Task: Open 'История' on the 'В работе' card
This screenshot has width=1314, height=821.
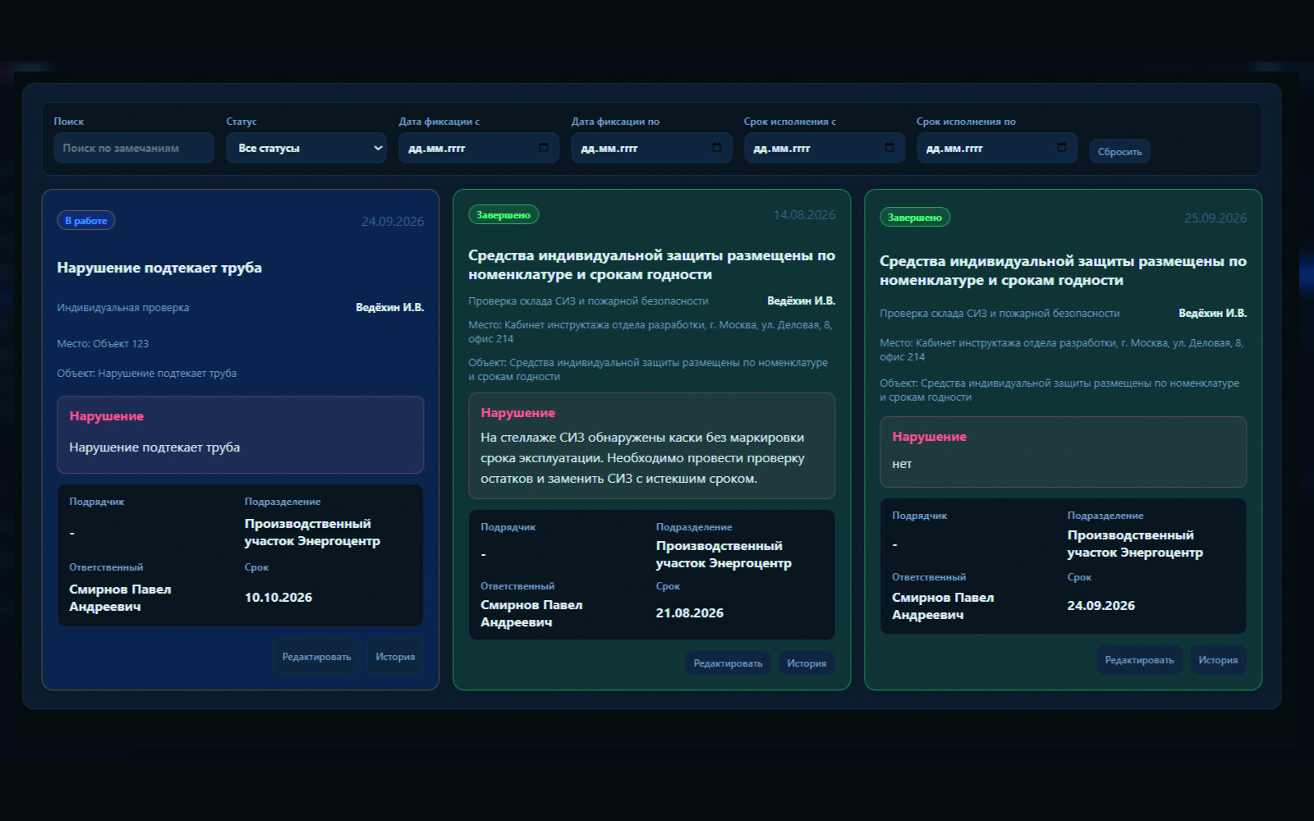Action: 395,657
